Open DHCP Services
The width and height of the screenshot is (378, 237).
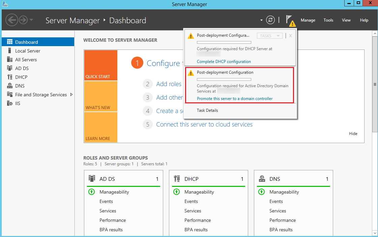click(193, 211)
